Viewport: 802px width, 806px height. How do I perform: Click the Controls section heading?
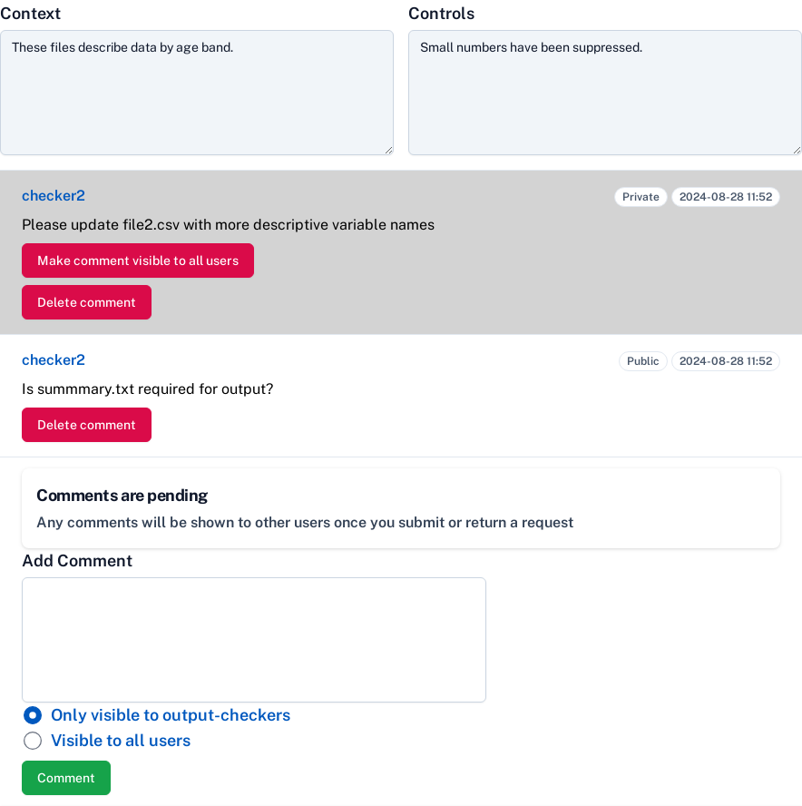[441, 13]
